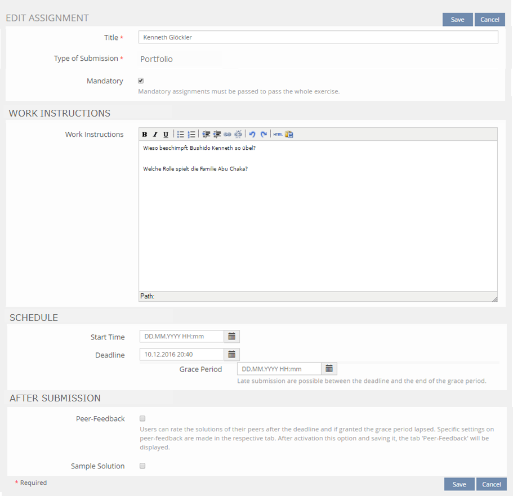Click the top Save button
The height and width of the screenshot is (496, 513).
(x=457, y=20)
